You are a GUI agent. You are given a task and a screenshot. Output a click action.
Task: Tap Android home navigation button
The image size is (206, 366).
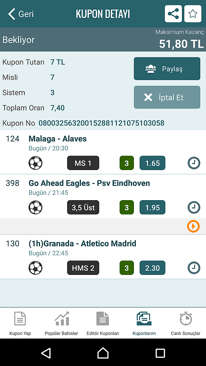103,353
